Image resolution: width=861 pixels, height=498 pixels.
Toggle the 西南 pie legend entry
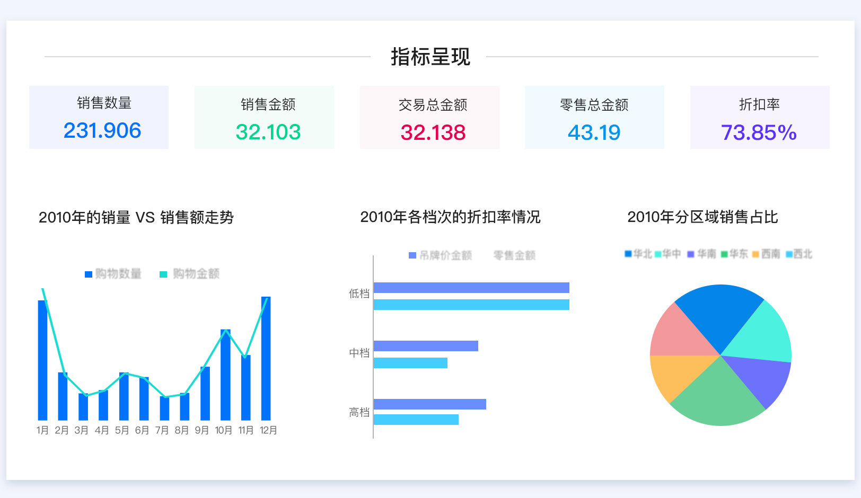tap(767, 254)
